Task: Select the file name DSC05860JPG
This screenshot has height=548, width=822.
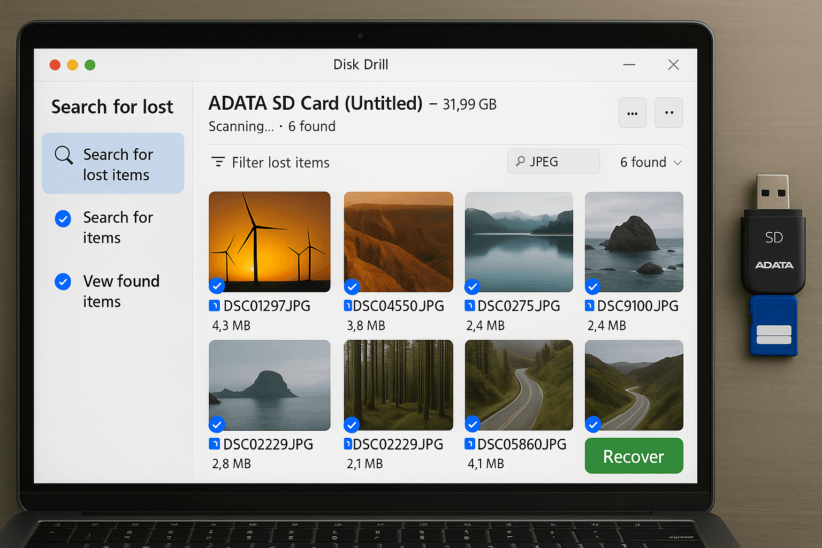Action: point(522,444)
